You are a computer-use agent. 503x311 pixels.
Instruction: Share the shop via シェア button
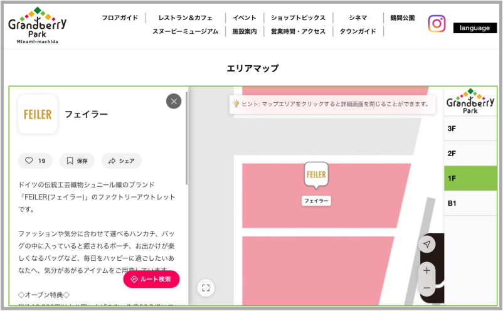(x=121, y=161)
